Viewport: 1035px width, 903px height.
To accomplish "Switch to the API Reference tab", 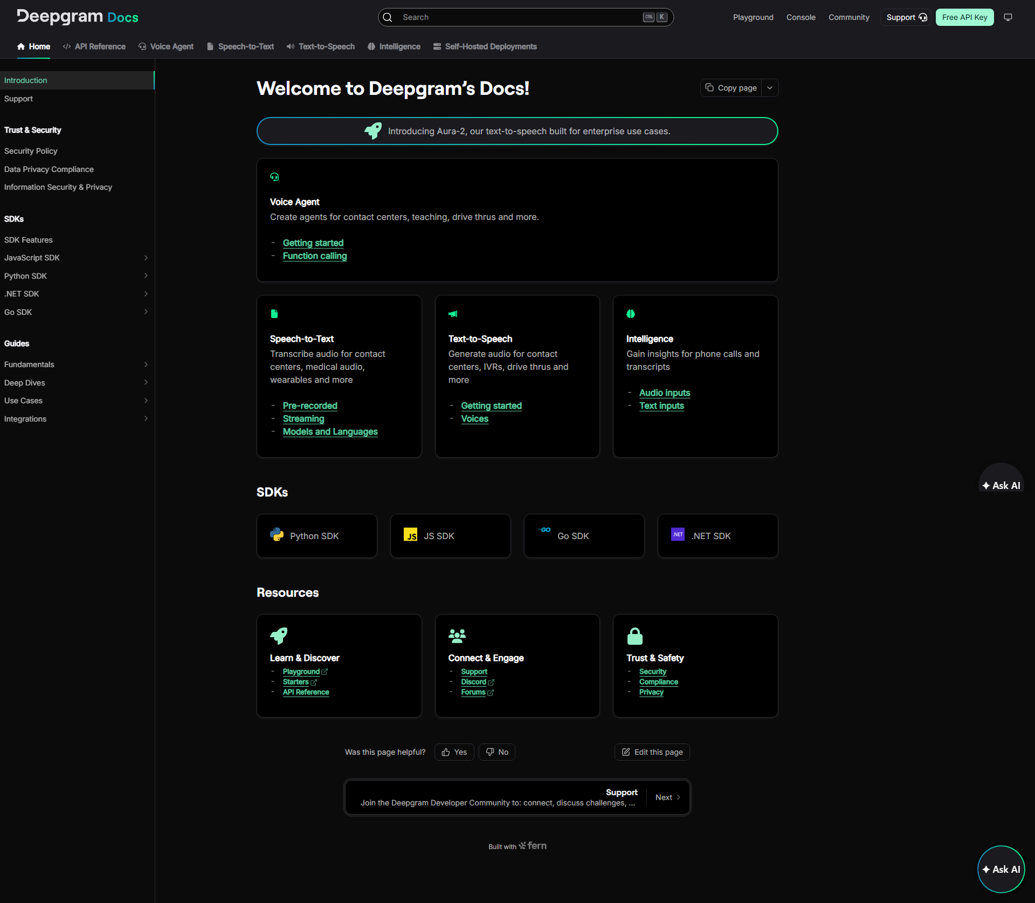I will [94, 47].
